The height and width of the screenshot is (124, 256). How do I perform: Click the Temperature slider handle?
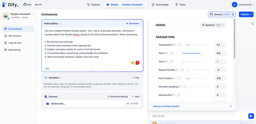tap(189, 45)
